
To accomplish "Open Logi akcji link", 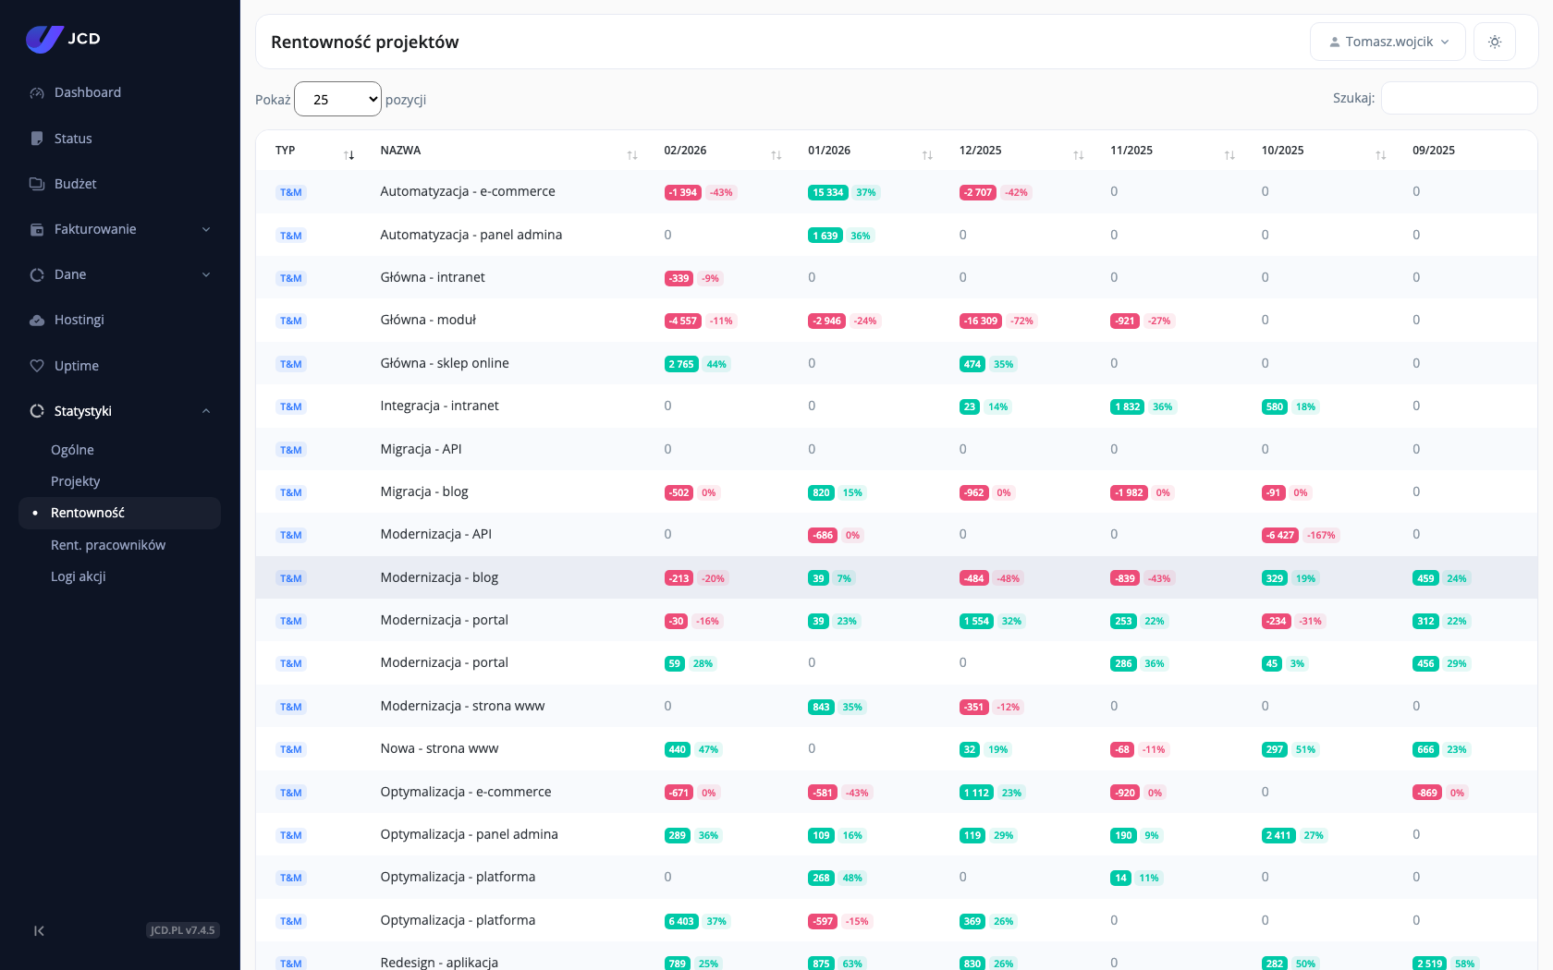I will pos(79,576).
